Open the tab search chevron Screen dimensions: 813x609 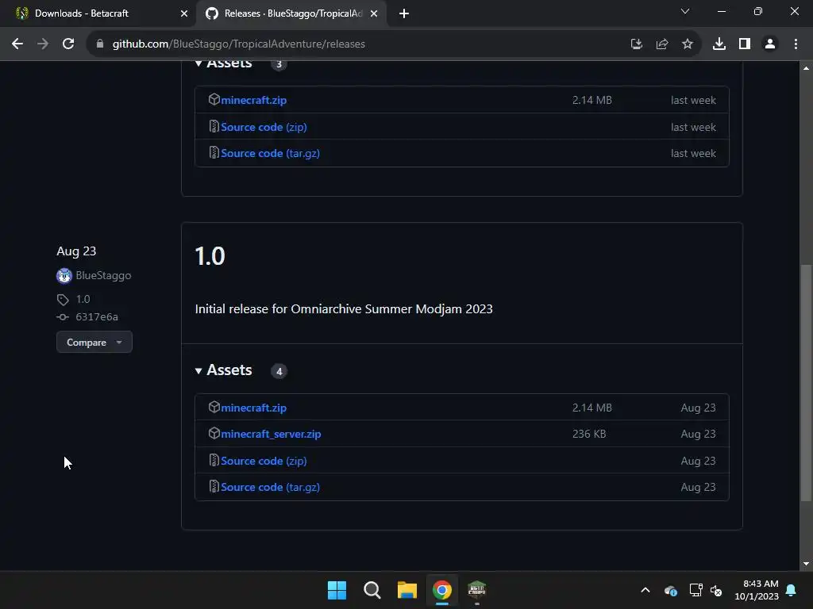pyautogui.click(x=685, y=11)
